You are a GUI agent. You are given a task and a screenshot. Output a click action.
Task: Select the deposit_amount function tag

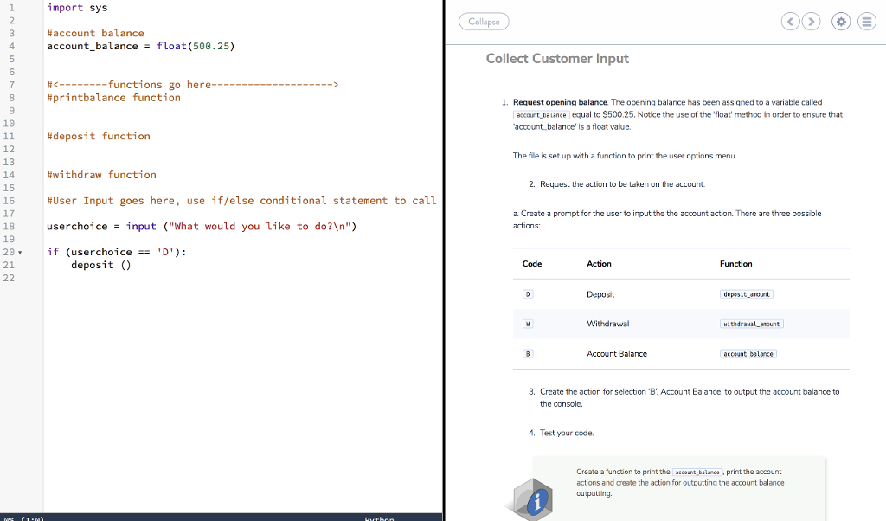coord(747,294)
